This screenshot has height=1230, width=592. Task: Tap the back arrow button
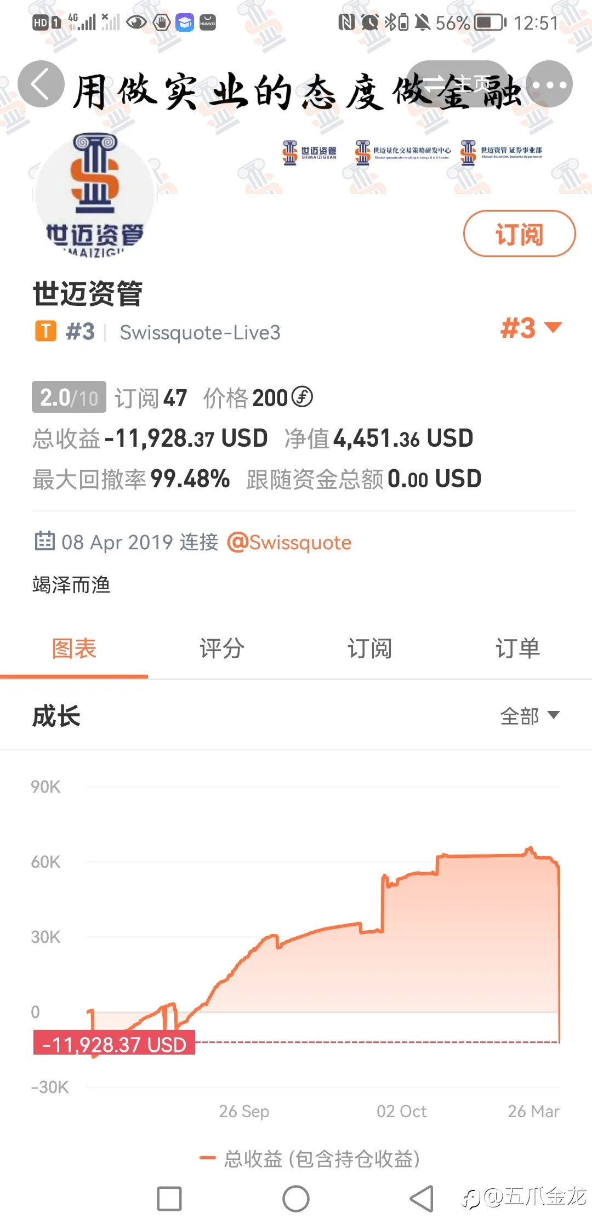[x=41, y=84]
